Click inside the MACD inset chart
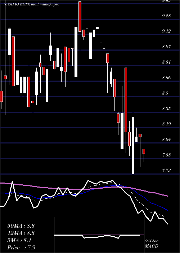Screen dimensions: 180x253 99,235
